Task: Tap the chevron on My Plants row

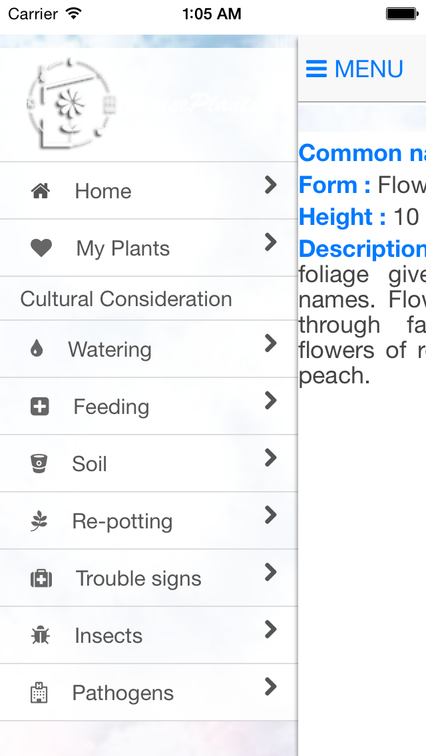Action: point(270,242)
